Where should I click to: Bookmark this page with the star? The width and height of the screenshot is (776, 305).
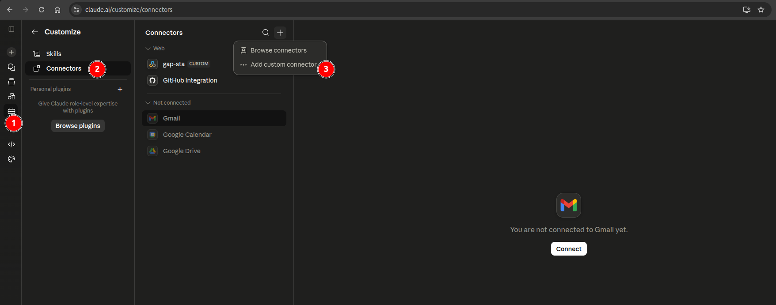pos(761,10)
